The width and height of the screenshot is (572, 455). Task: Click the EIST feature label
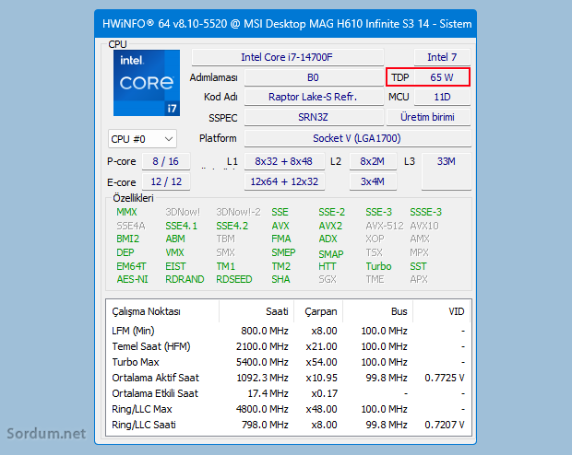175,266
